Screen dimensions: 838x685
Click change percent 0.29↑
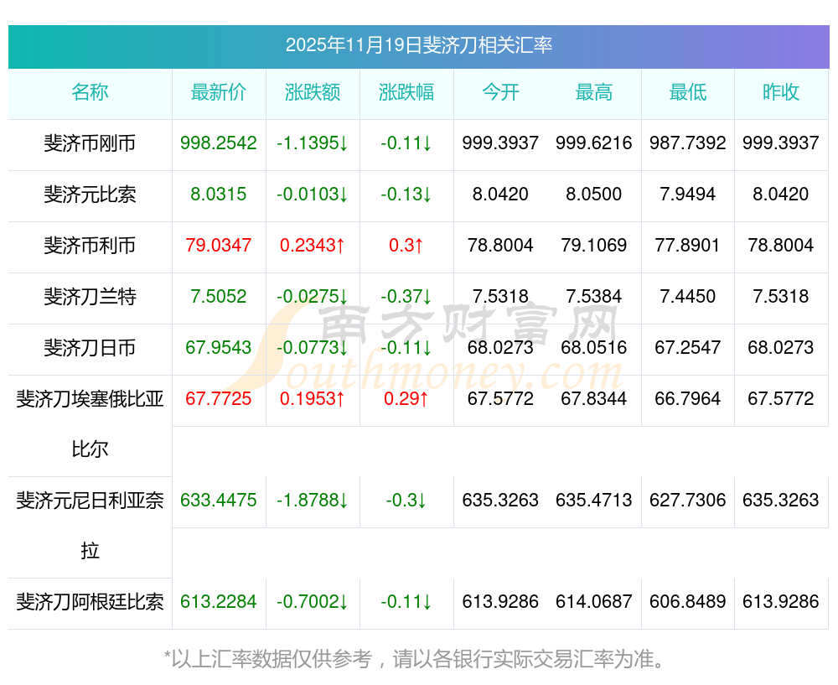pyautogui.click(x=406, y=399)
